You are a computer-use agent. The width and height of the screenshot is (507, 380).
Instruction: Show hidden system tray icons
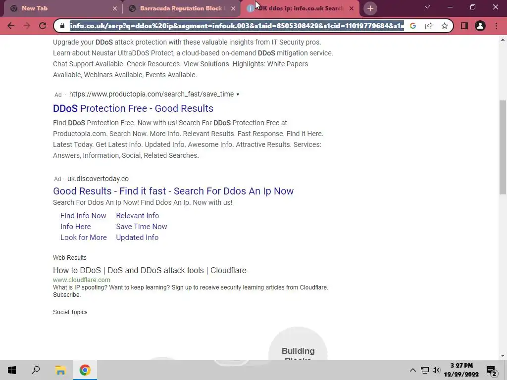[412, 370]
